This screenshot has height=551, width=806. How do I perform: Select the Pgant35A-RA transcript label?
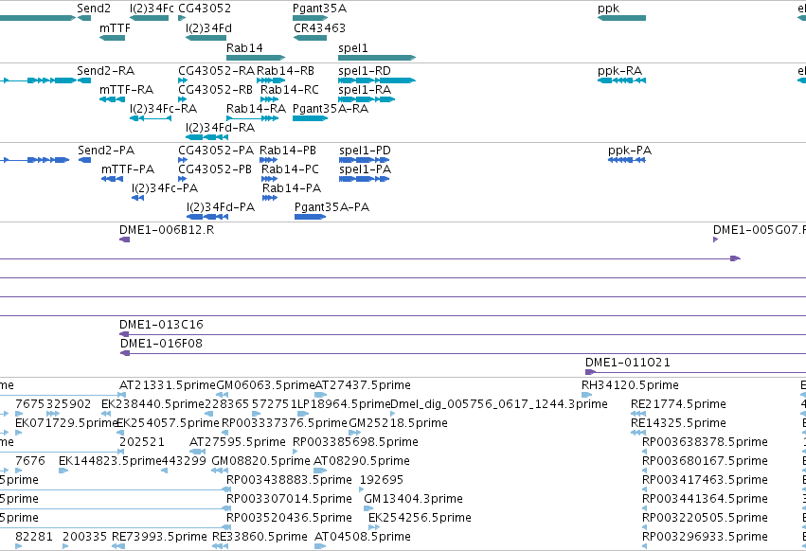[x=331, y=109]
